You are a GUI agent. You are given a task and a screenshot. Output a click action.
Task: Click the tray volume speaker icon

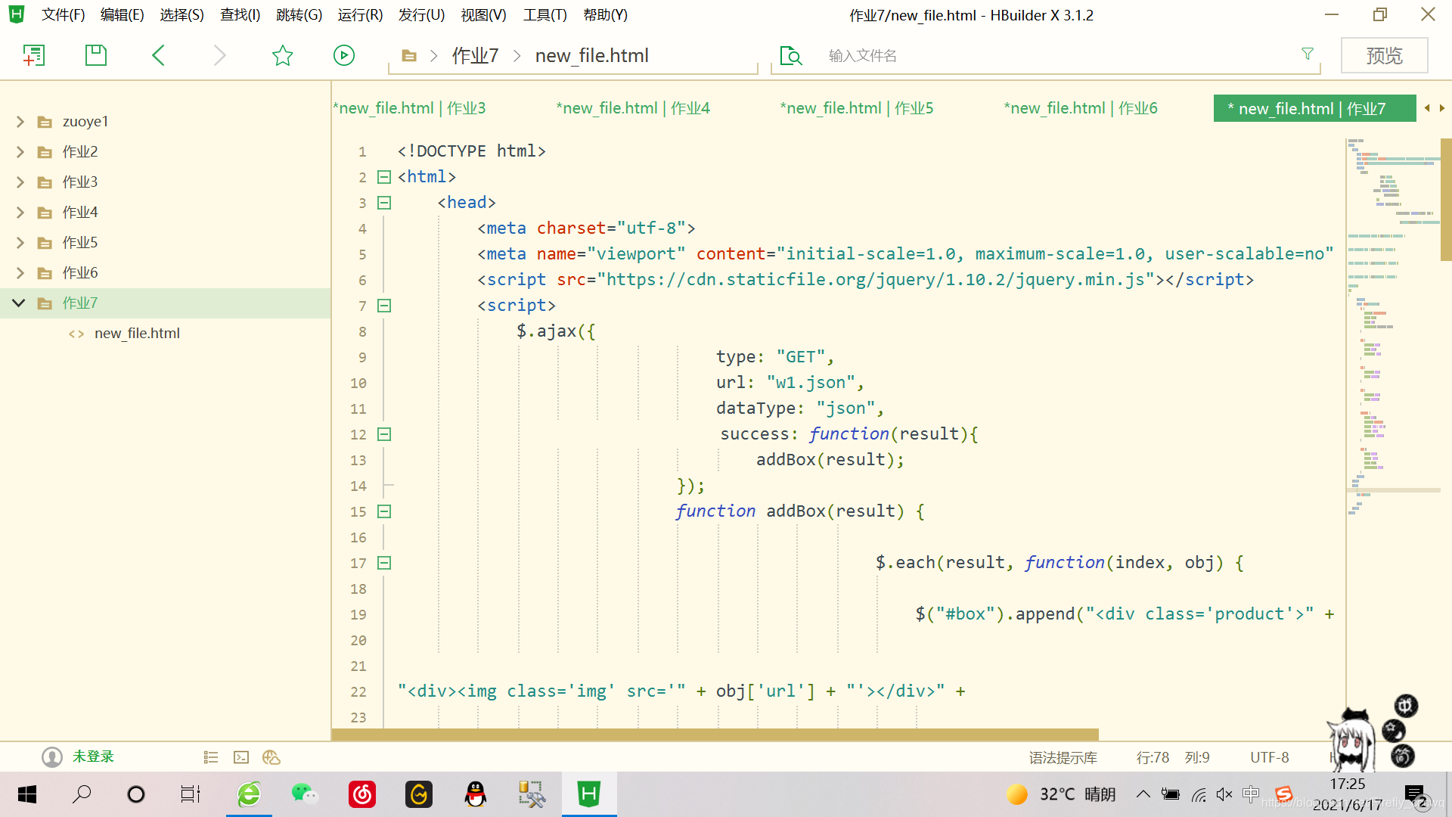click(1224, 794)
